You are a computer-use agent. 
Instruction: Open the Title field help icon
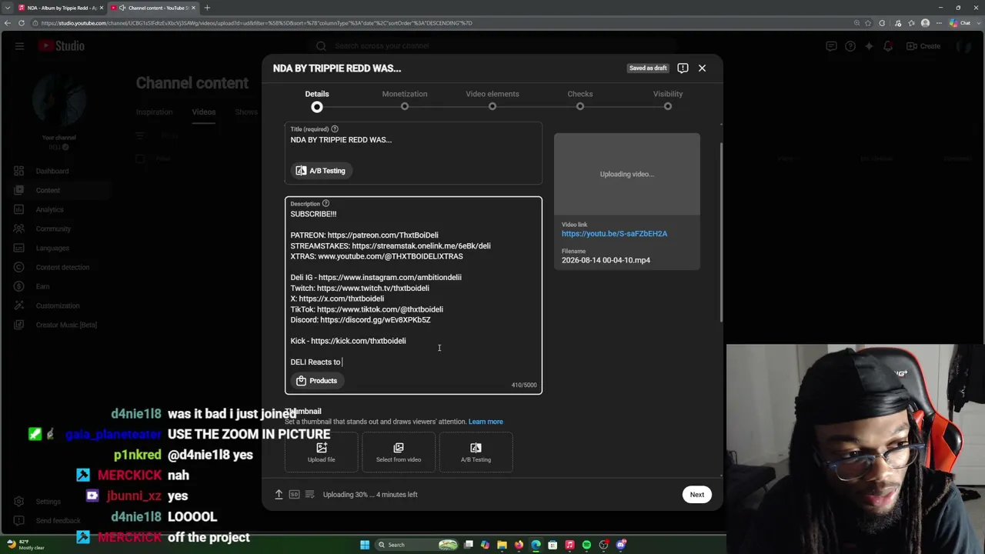[x=335, y=129]
